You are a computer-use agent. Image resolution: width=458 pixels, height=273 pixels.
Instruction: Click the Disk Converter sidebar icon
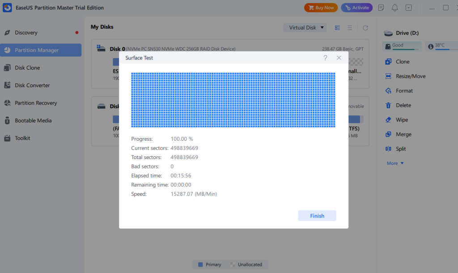pos(7,85)
